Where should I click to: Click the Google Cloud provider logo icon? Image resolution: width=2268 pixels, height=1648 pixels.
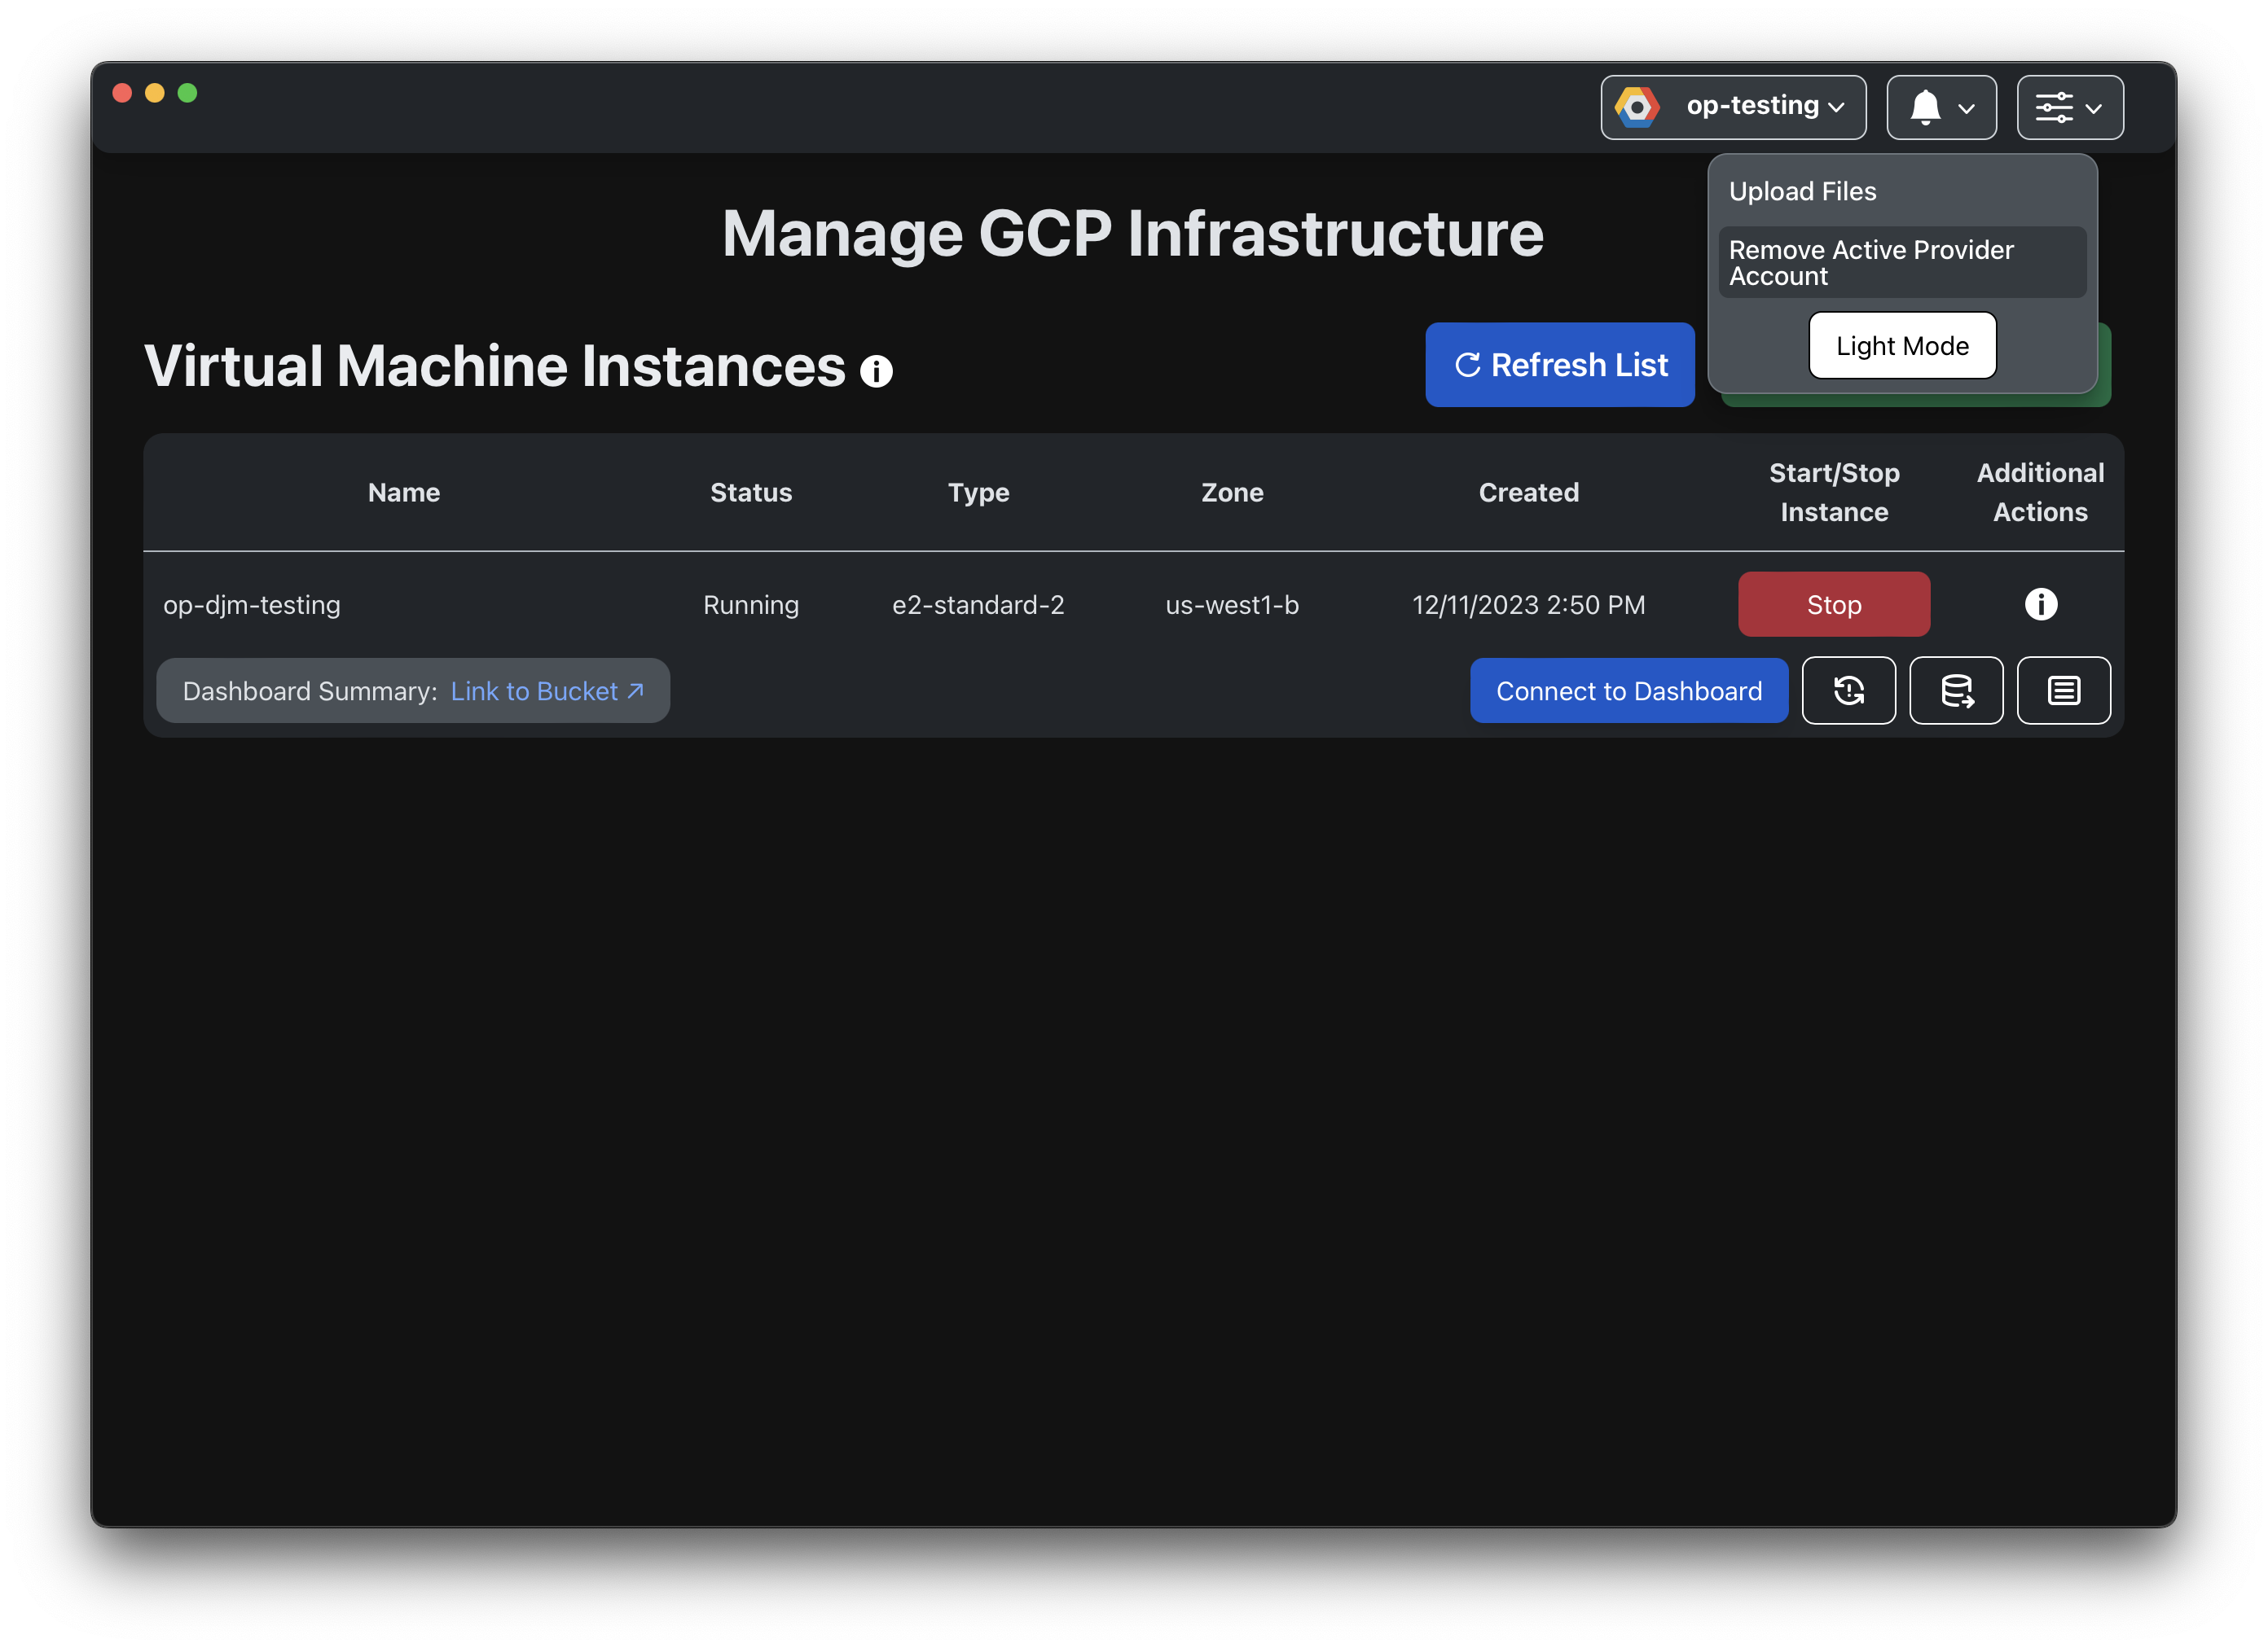(x=1637, y=107)
